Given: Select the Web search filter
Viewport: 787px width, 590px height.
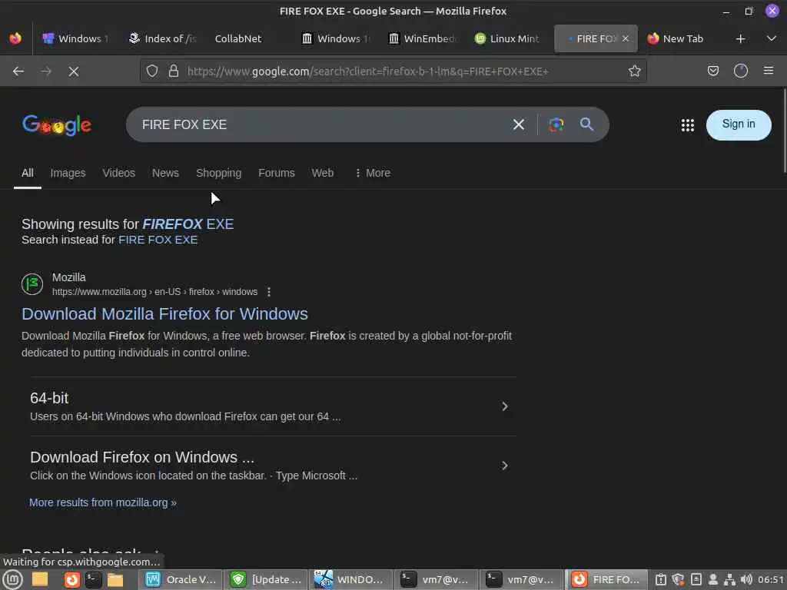Looking at the screenshot, I should click(322, 173).
